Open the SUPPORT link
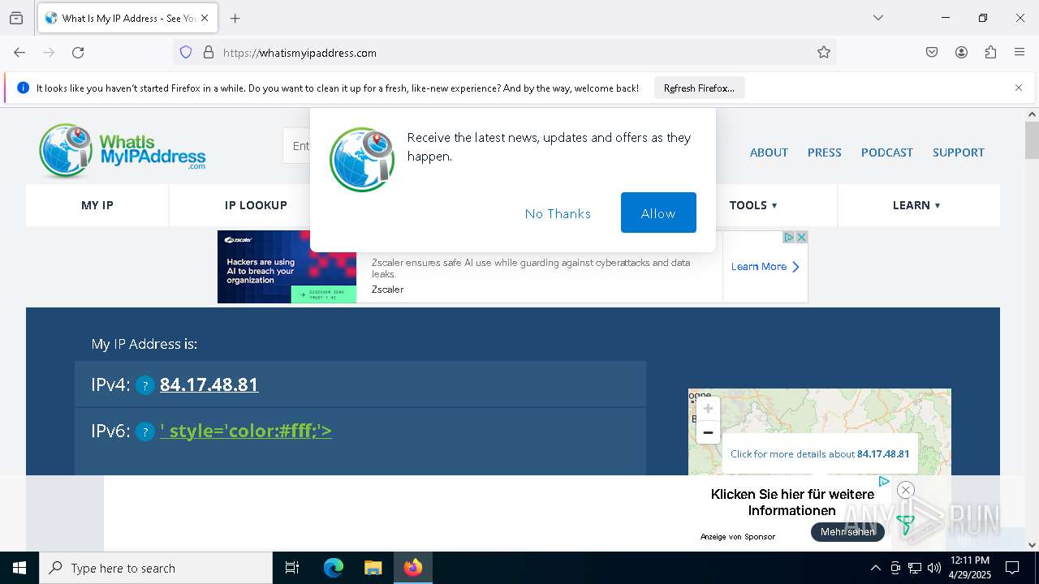 [x=958, y=152]
